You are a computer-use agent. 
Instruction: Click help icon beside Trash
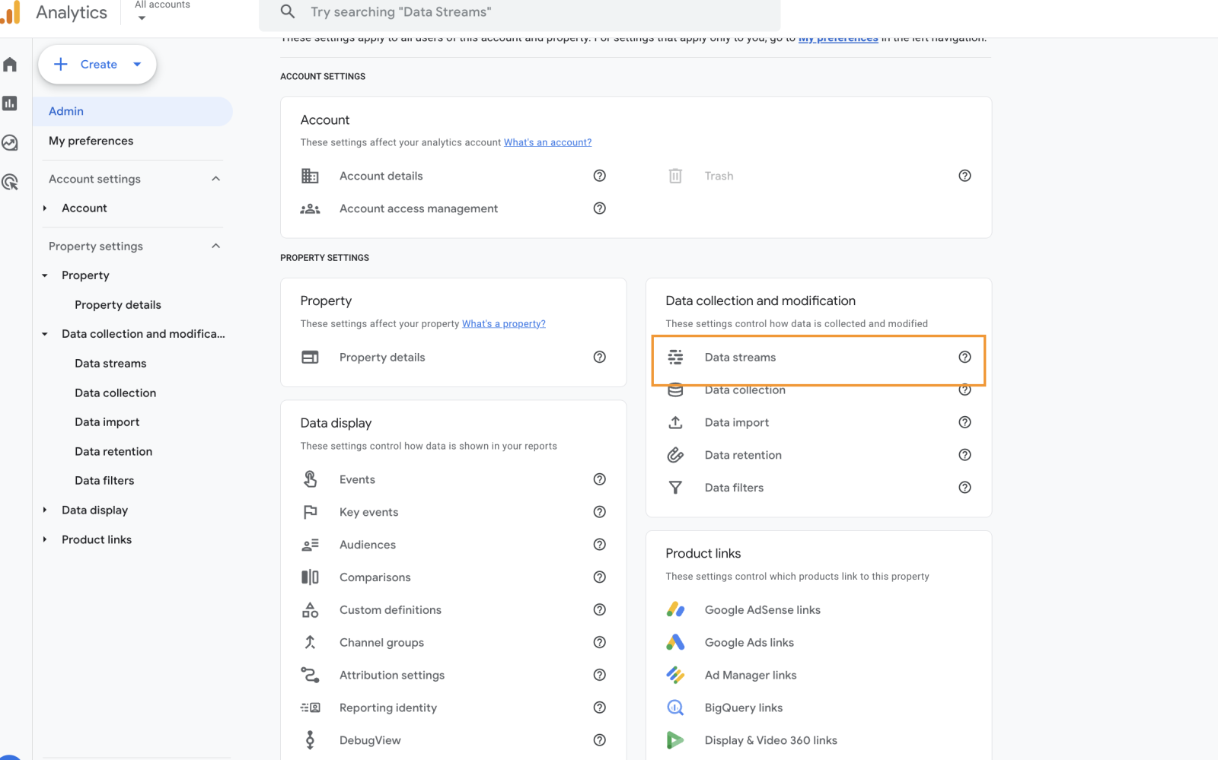click(965, 176)
